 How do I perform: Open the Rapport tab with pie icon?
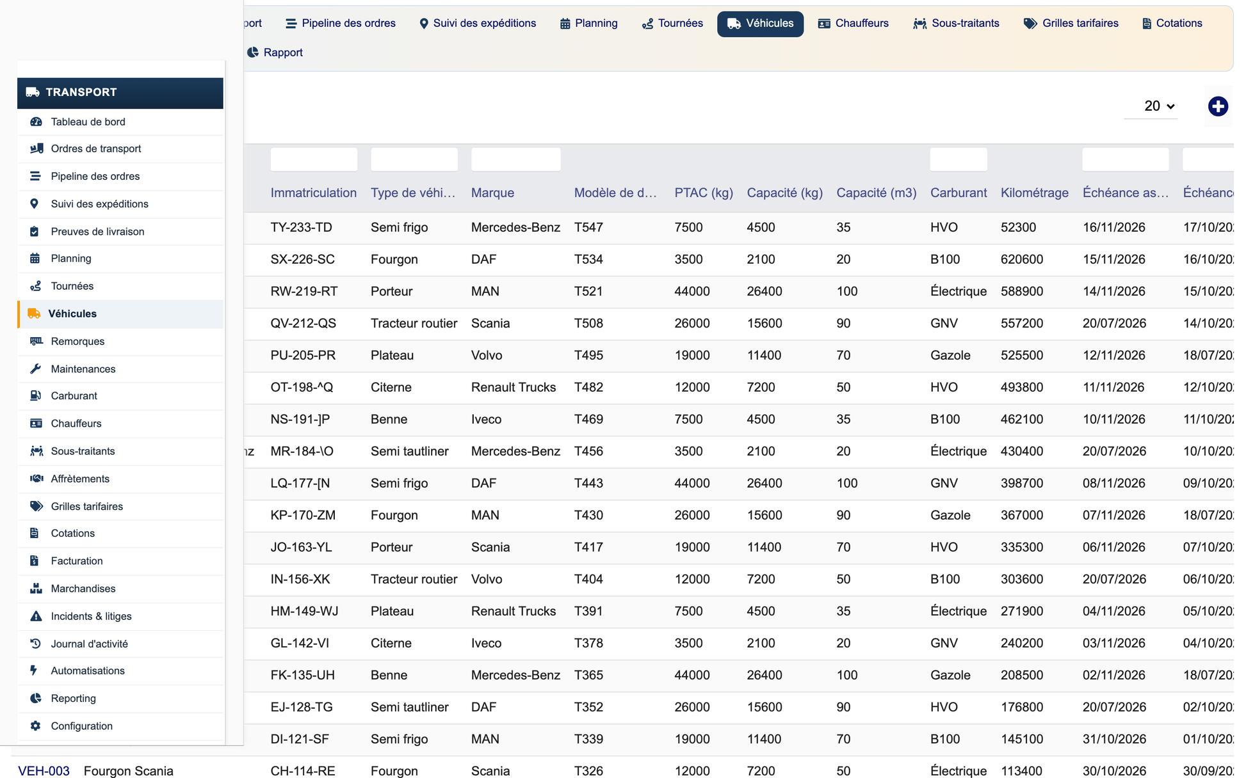pyautogui.click(x=275, y=52)
